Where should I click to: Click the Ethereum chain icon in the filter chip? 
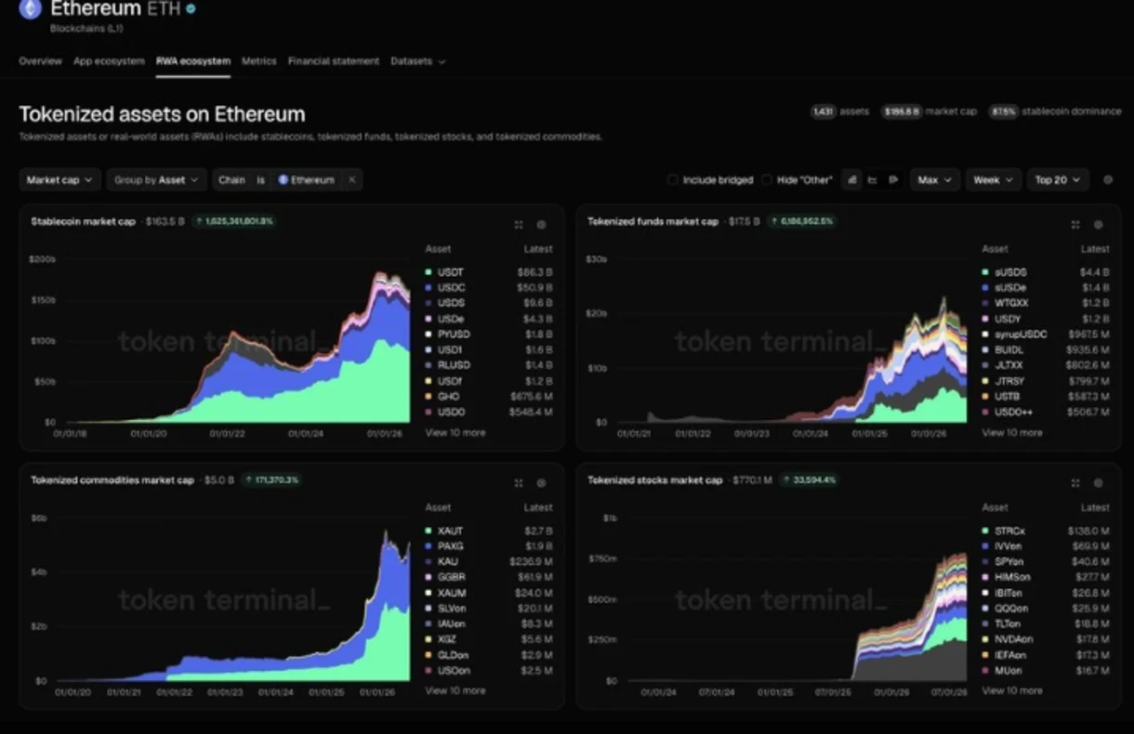click(283, 180)
